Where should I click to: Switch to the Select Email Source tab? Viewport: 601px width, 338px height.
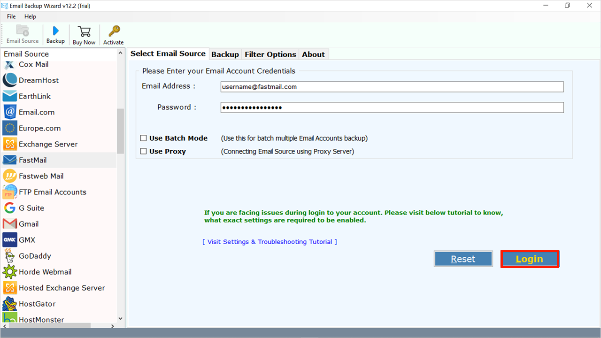[168, 54]
